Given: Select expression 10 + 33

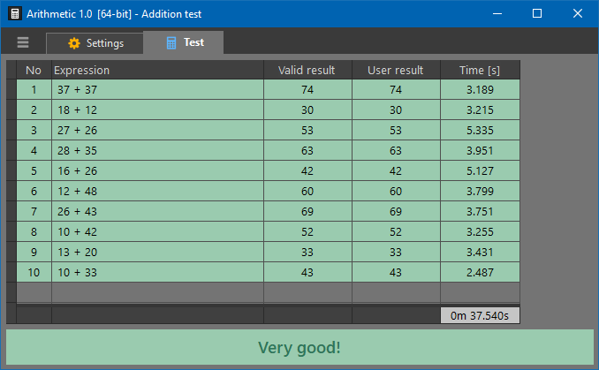Looking at the screenshot, I should click(x=157, y=272).
